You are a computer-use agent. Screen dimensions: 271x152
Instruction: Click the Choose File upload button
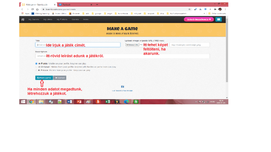click(x=132, y=45)
